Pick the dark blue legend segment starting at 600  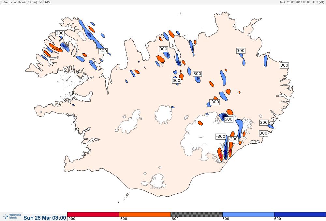[x=300, y=214]
